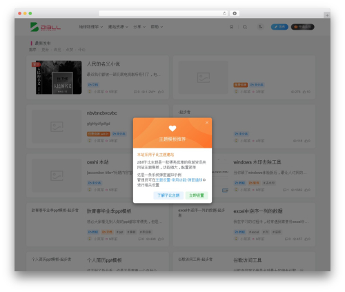Open 谷歌访问工具 post title

tap(248, 260)
